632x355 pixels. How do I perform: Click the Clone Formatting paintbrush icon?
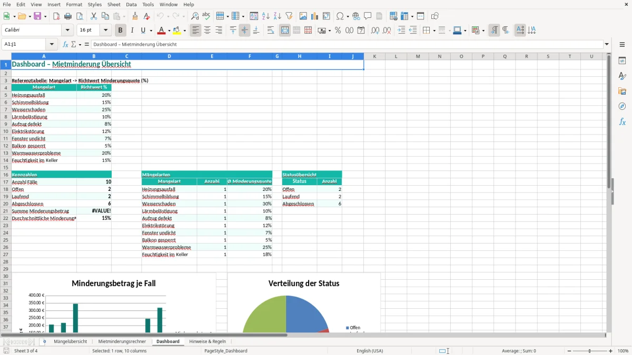[135, 16]
